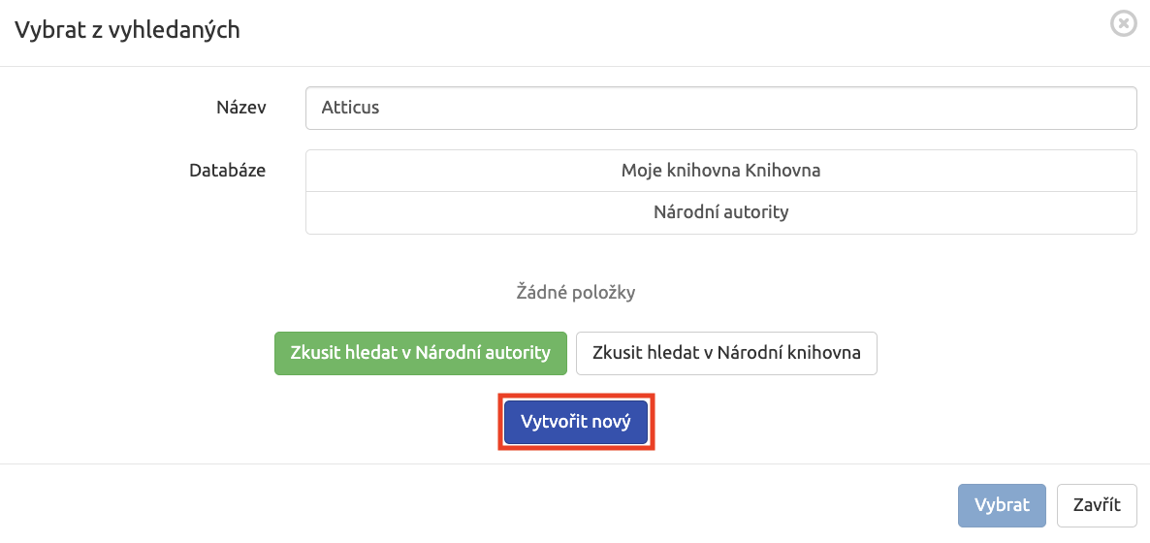The height and width of the screenshot is (543, 1150).
Task: Place cursor on Atticus text
Action: click(350, 108)
